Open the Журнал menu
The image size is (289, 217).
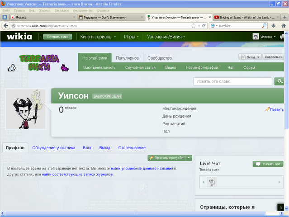tap(44, 10)
